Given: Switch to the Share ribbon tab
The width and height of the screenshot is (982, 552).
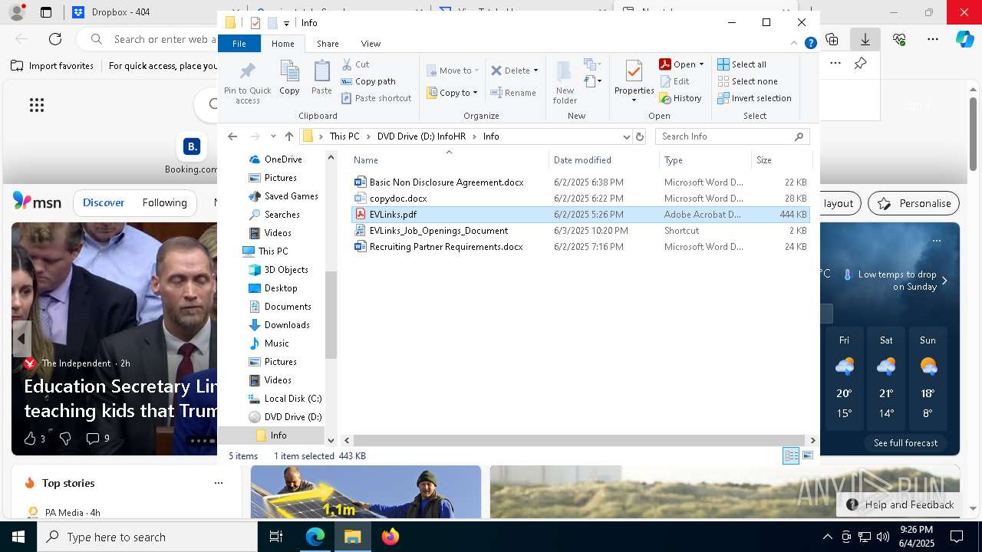Looking at the screenshot, I should 328,44.
